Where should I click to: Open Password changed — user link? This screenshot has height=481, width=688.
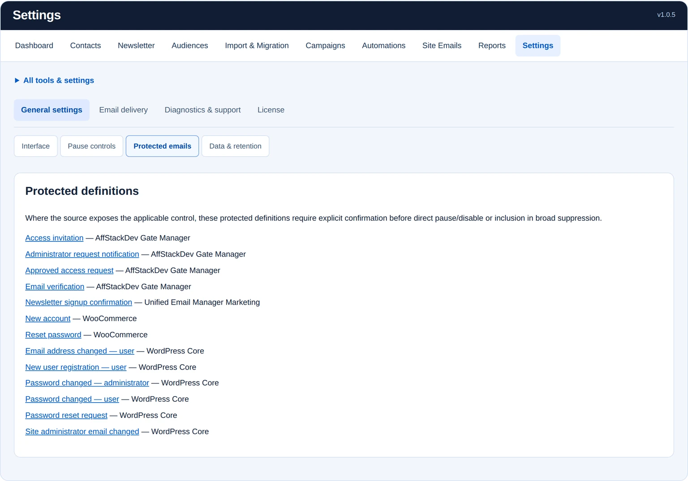(x=72, y=399)
